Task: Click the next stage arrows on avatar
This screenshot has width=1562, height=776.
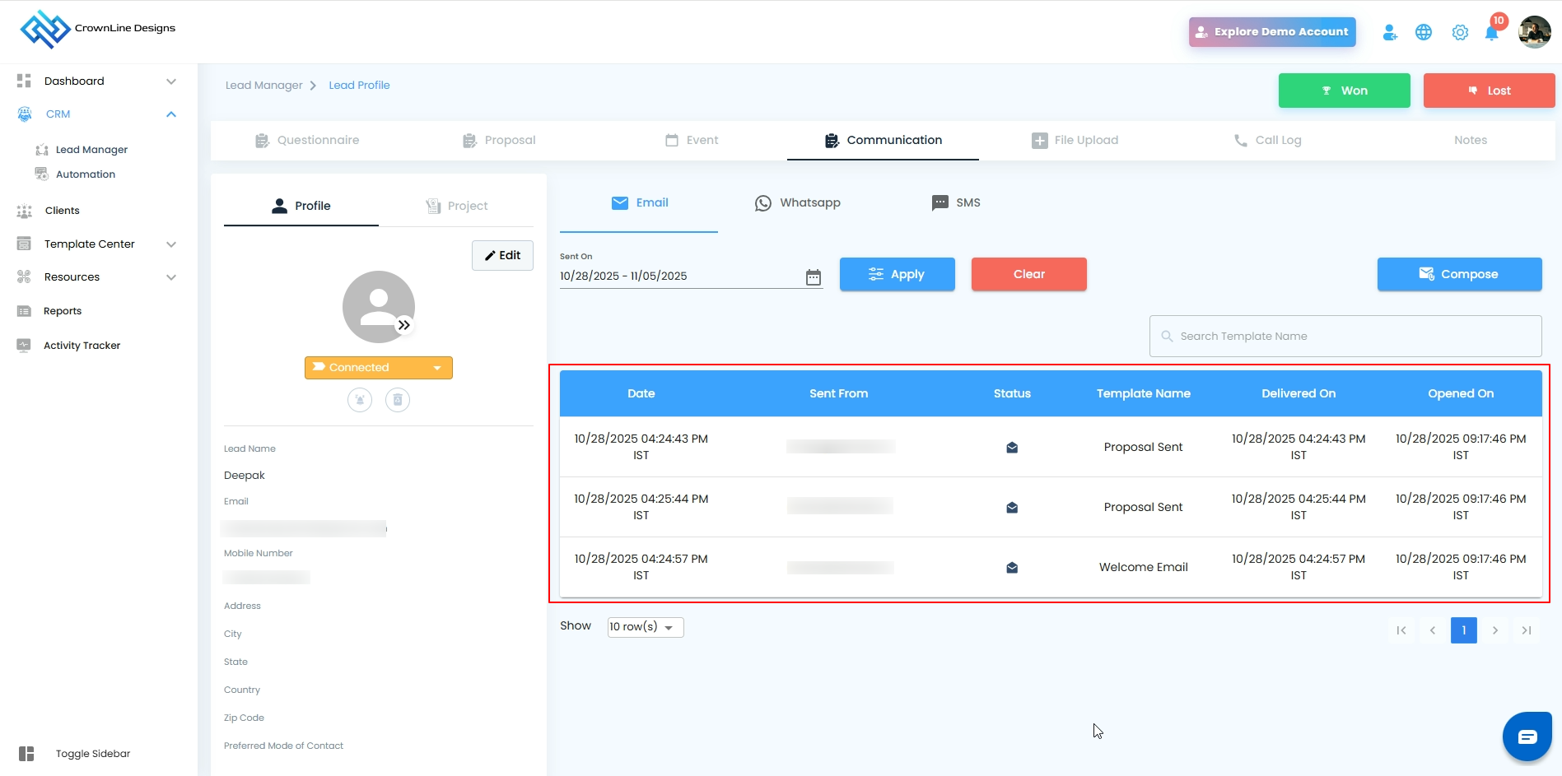Action: [x=404, y=325]
